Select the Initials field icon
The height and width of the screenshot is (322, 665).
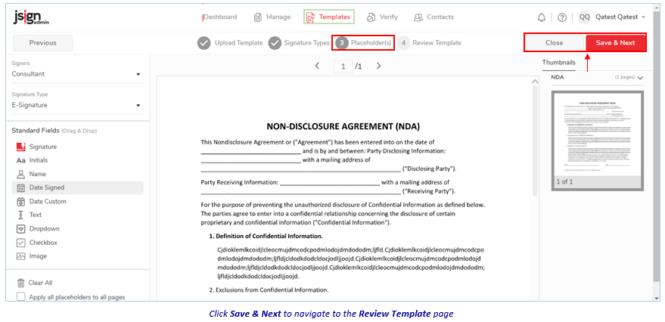click(x=20, y=160)
